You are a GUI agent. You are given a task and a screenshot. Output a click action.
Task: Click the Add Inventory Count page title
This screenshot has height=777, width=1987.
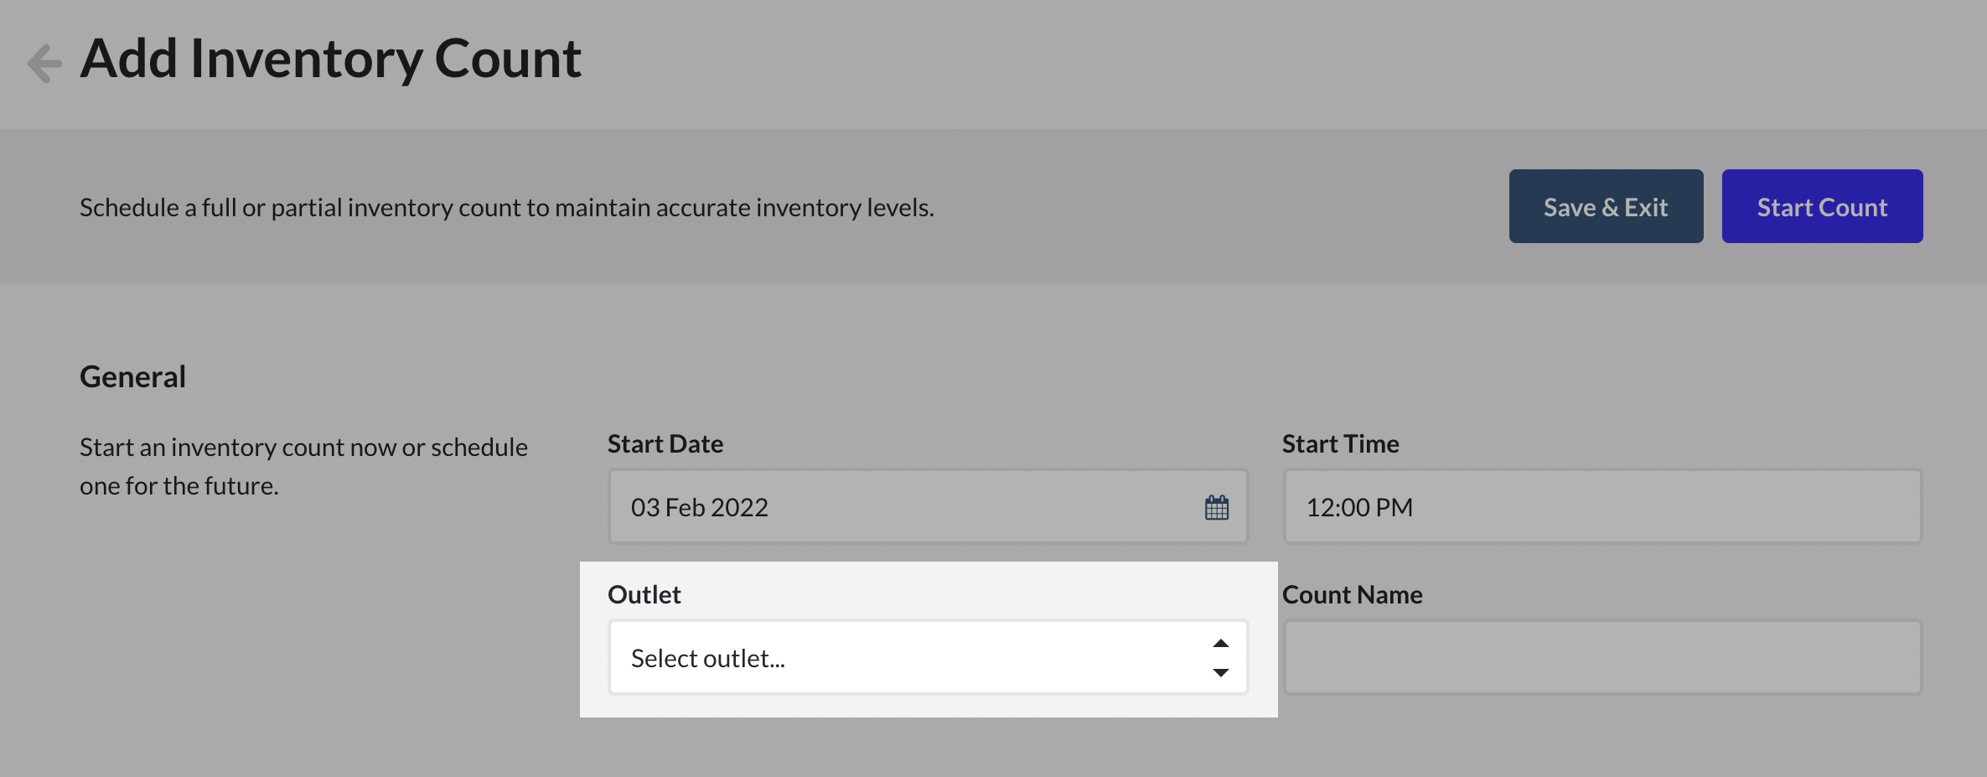pyautogui.click(x=330, y=57)
